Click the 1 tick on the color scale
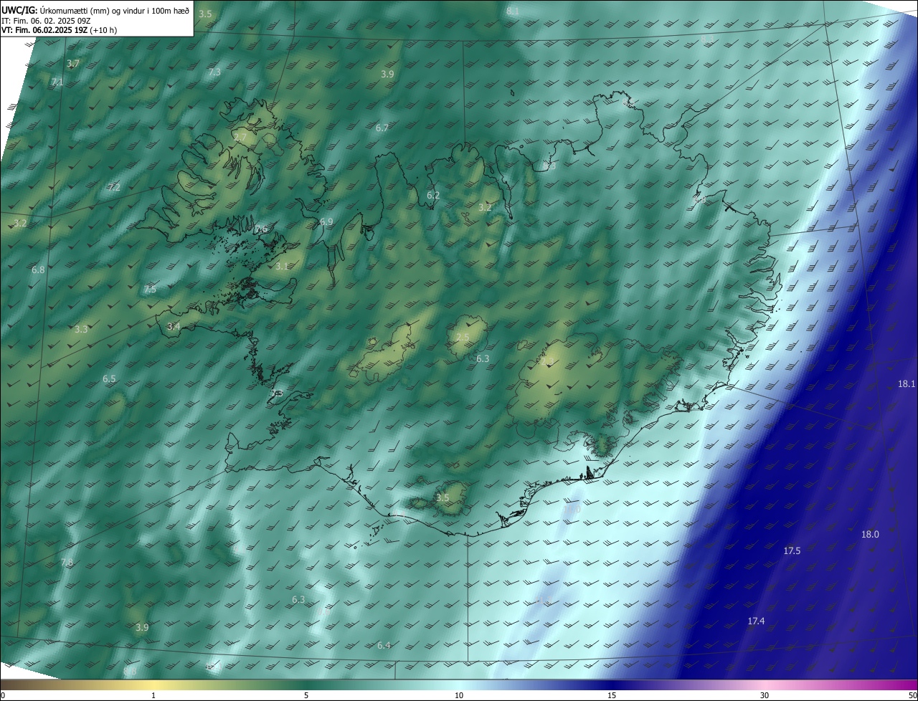Viewport: 918px width, 701px height. tap(153, 695)
